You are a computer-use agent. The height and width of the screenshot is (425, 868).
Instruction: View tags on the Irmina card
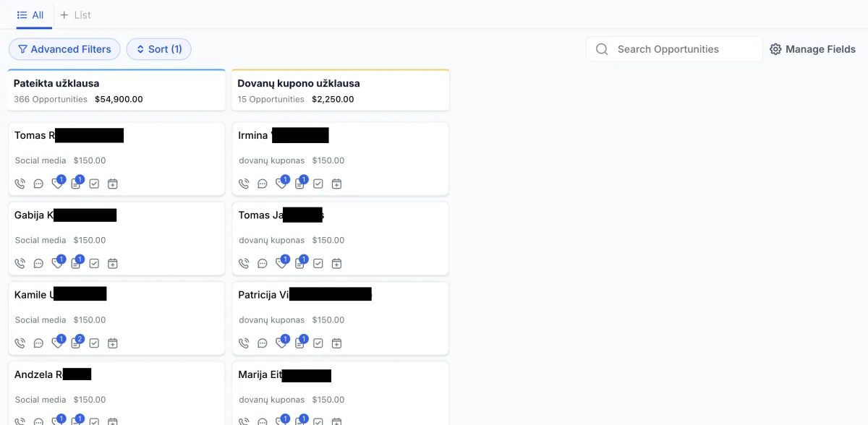pos(282,183)
